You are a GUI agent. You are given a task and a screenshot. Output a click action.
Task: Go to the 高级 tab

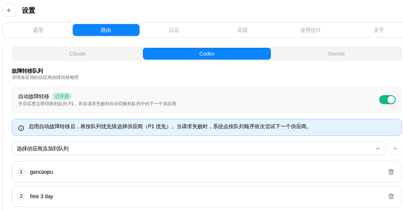point(242,30)
